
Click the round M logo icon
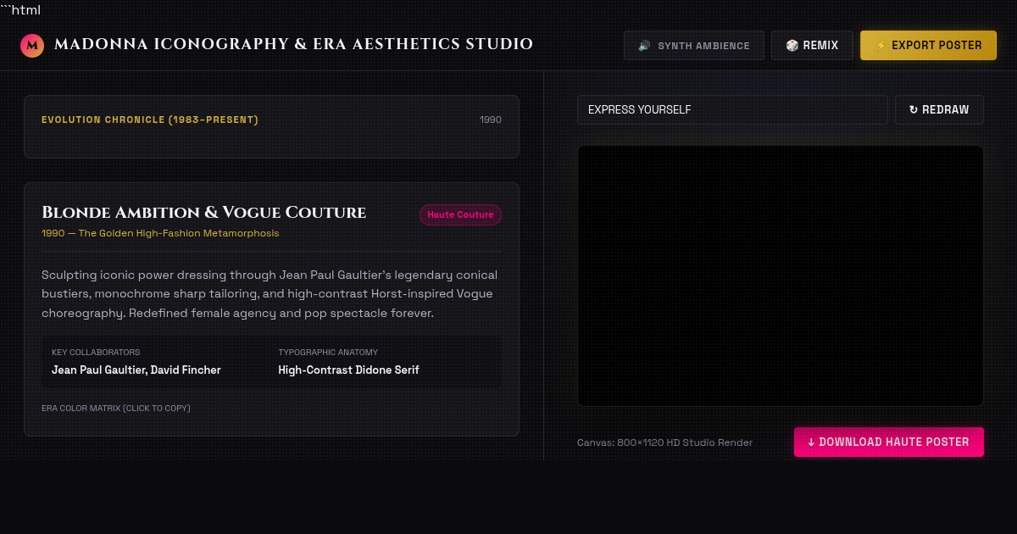point(32,45)
